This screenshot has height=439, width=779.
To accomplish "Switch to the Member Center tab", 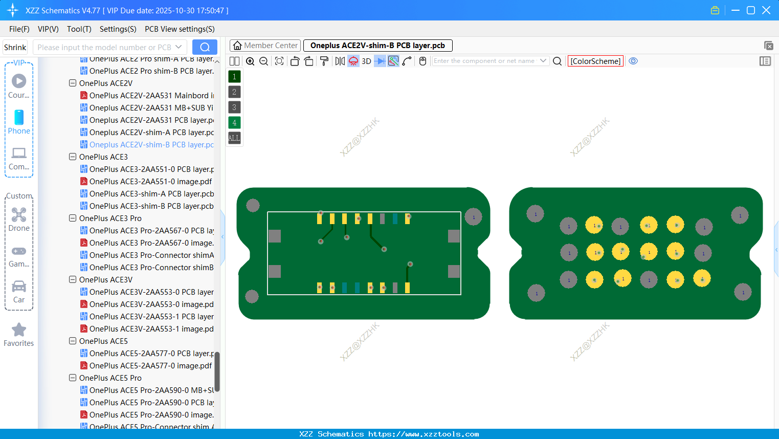I will [265, 45].
